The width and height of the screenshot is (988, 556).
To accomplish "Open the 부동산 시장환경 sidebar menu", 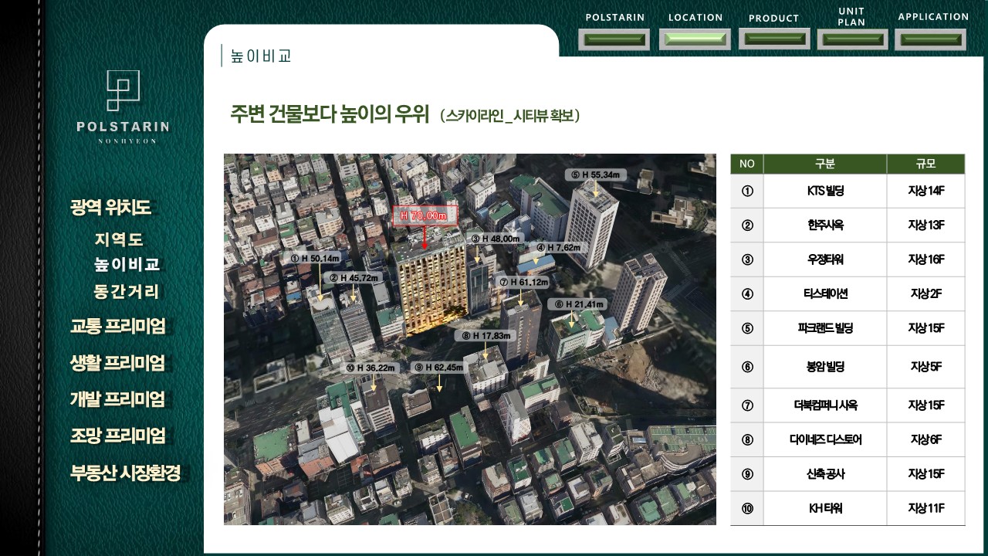I will pos(126,473).
